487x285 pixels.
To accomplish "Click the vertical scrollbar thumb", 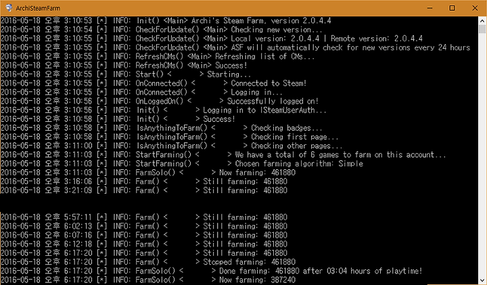I will (482, 29).
